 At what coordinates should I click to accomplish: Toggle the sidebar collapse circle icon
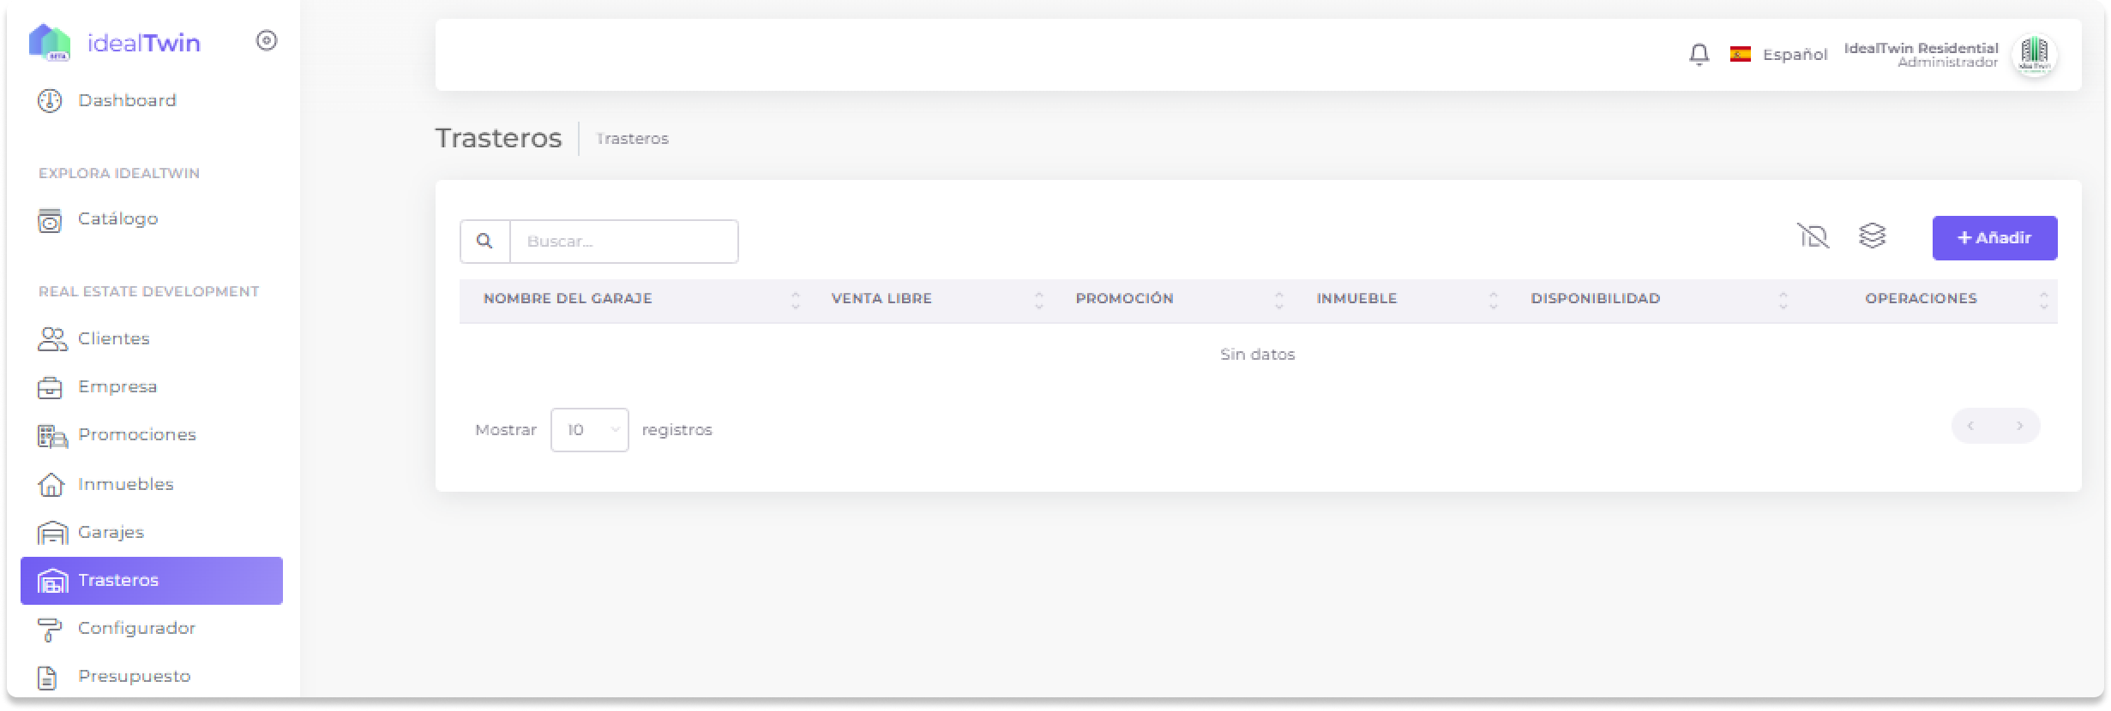[267, 41]
